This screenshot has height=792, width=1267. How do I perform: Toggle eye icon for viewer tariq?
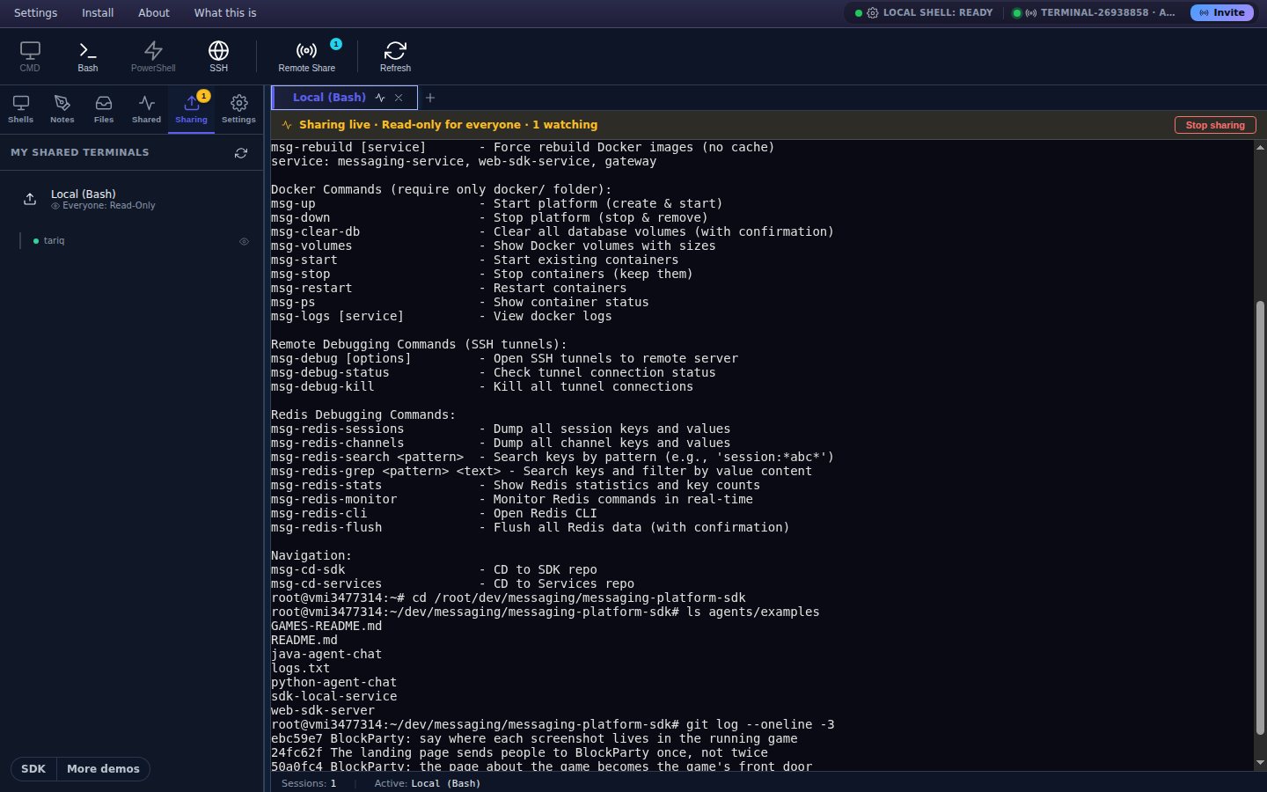click(245, 241)
